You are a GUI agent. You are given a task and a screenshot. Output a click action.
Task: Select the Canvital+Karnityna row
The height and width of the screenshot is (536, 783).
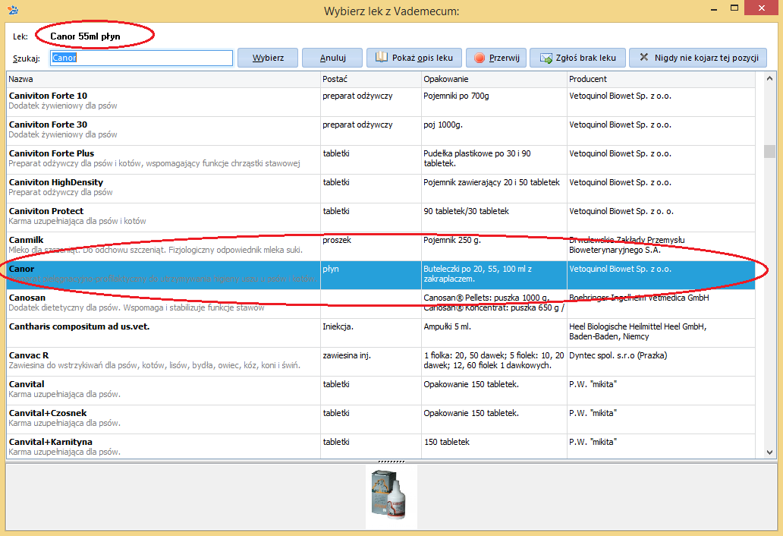click(381, 446)
